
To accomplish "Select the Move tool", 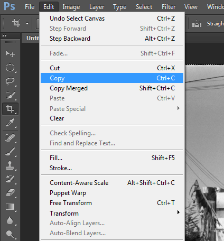I will [10, 53].
